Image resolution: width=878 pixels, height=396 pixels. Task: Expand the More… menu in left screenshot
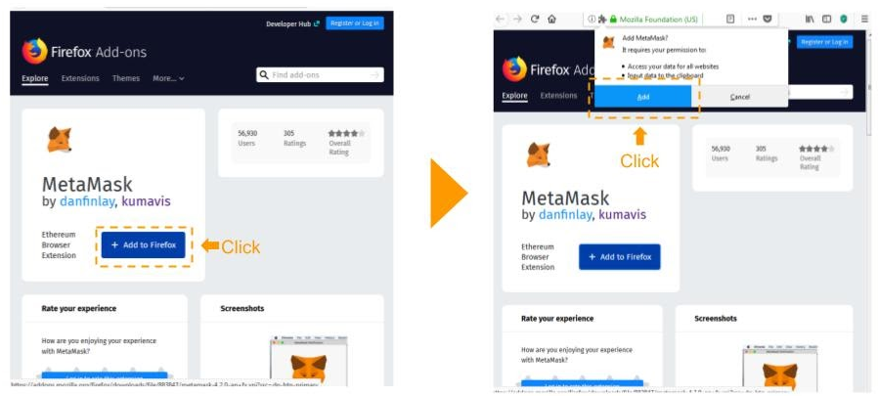point(168,78)
